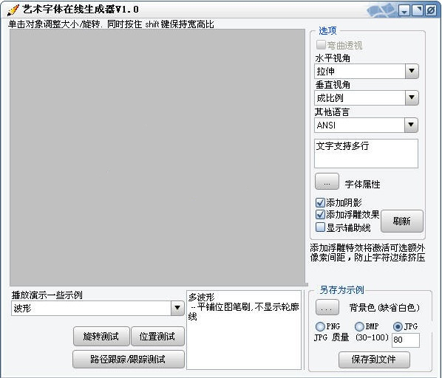The height and width of the screenshot is (378, 442).
Task: Click the 旋转测试 button
Action: [101, 336]
